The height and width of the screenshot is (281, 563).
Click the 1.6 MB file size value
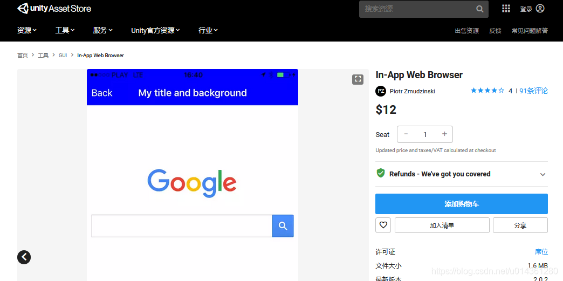tap(538, 266)
